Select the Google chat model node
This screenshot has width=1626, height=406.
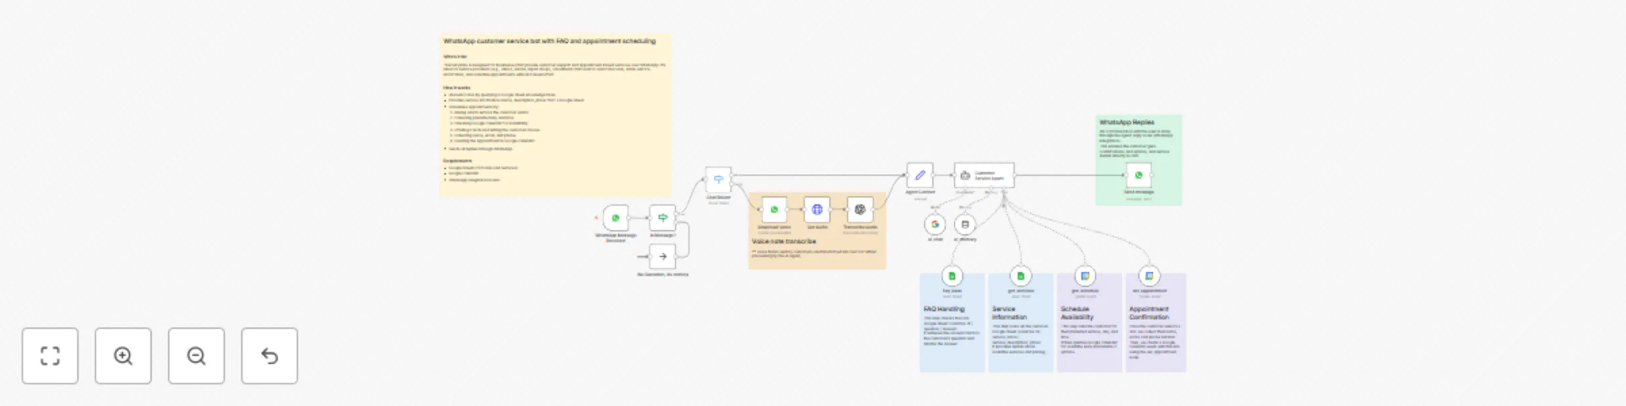(935, 224)
